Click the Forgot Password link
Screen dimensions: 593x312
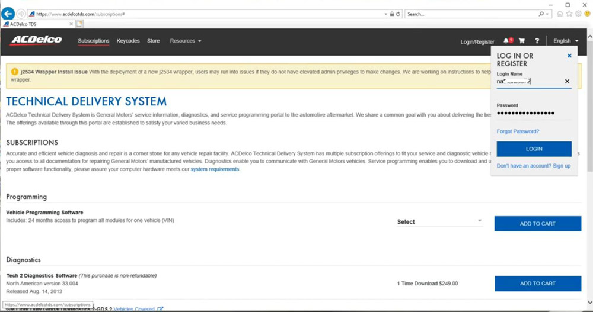518,131
